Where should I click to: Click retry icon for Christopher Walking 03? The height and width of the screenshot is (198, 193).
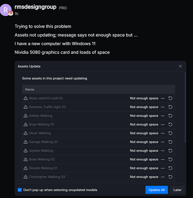(x=170, y=177)
